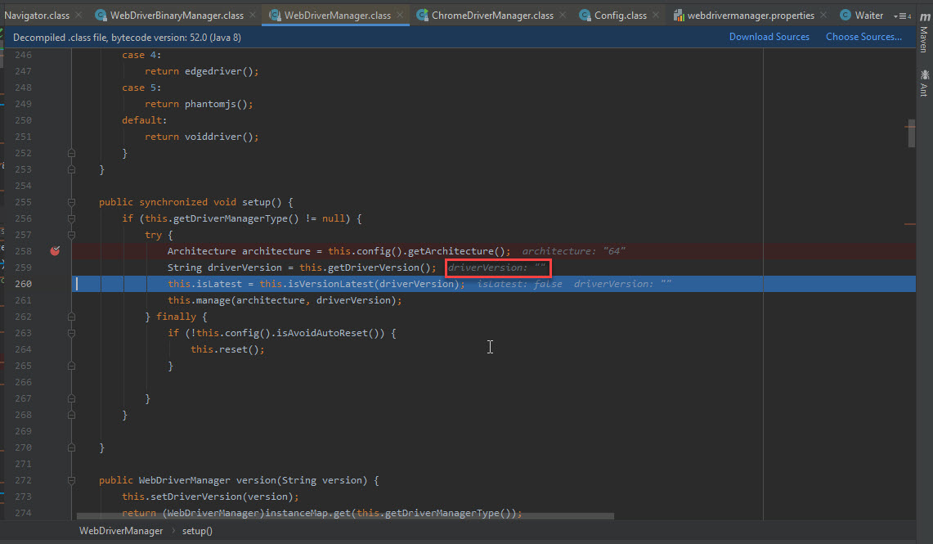Switch to the Navigator.class tab
The image size is (933, 544).
pyautogui.click(x=37, y=14)
